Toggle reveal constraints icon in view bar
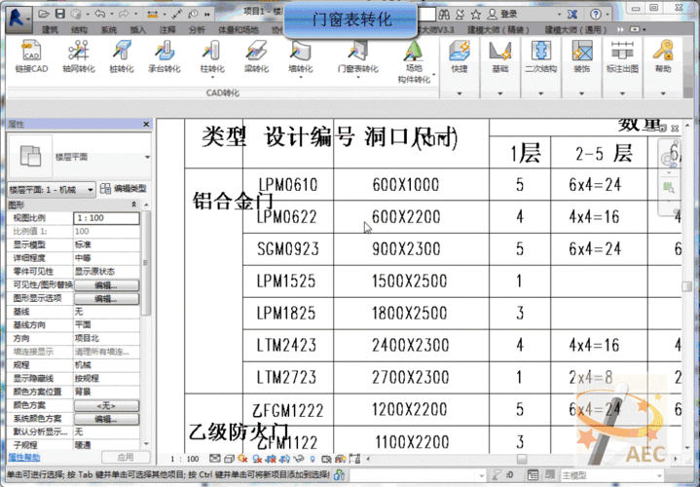 click(x=354, y=459)
